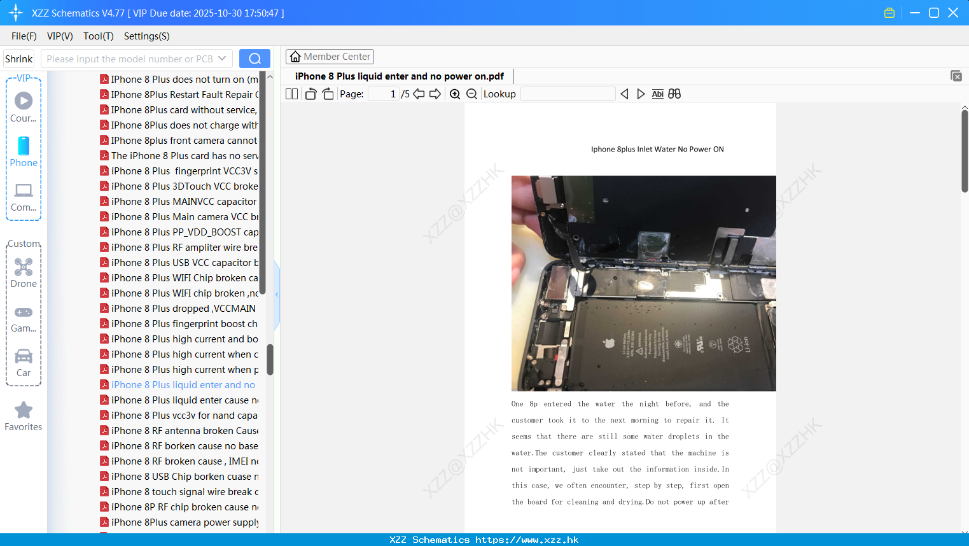This screenshot has height=546, width=969.
Task: Open 'iPhone 8 Plus USB VCC capacitor' file
Action: point(179,263)
